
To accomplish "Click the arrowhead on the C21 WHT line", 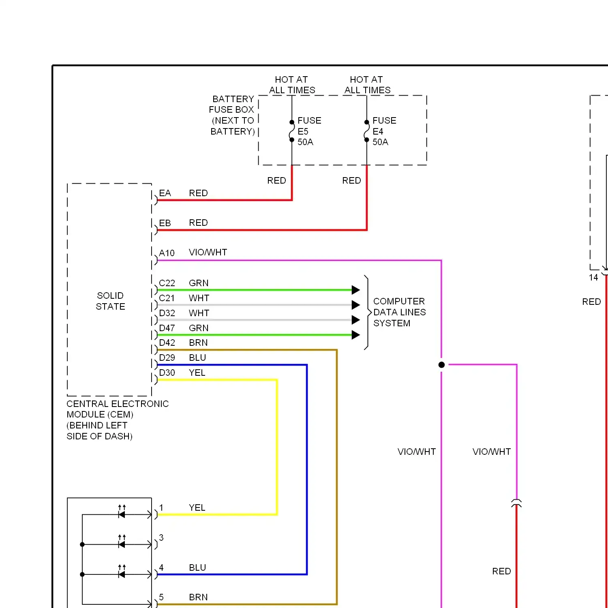I will click(356, 305).
